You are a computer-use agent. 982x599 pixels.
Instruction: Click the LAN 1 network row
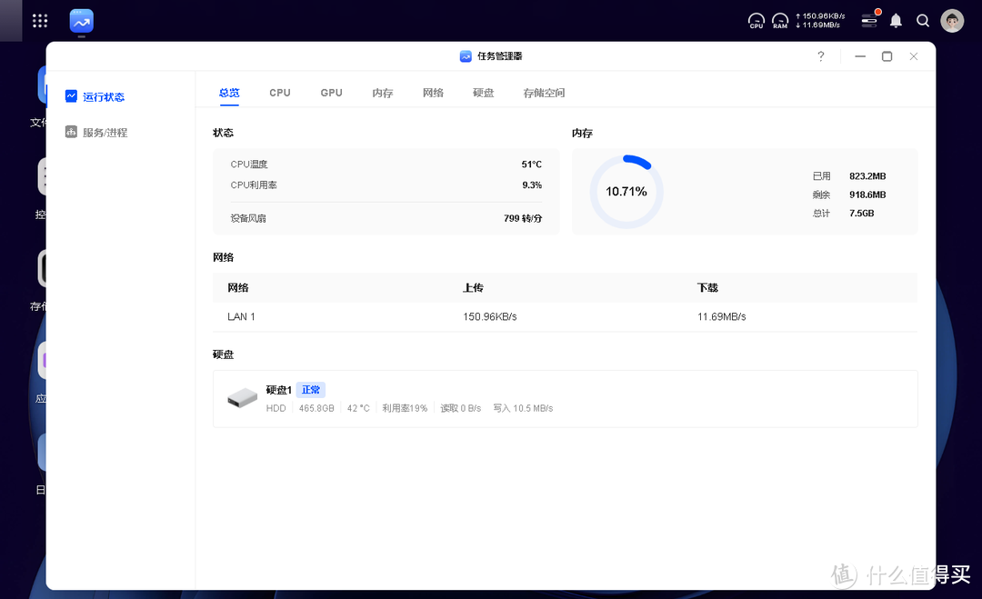point(565,316)
